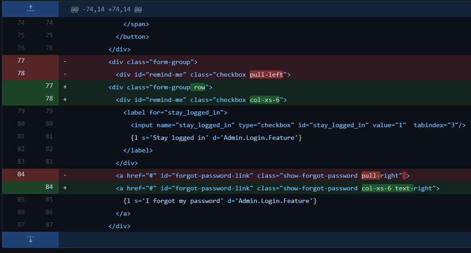
Task: Expand hidden lines above the diff hunk
Action: (x=30, y=9)
